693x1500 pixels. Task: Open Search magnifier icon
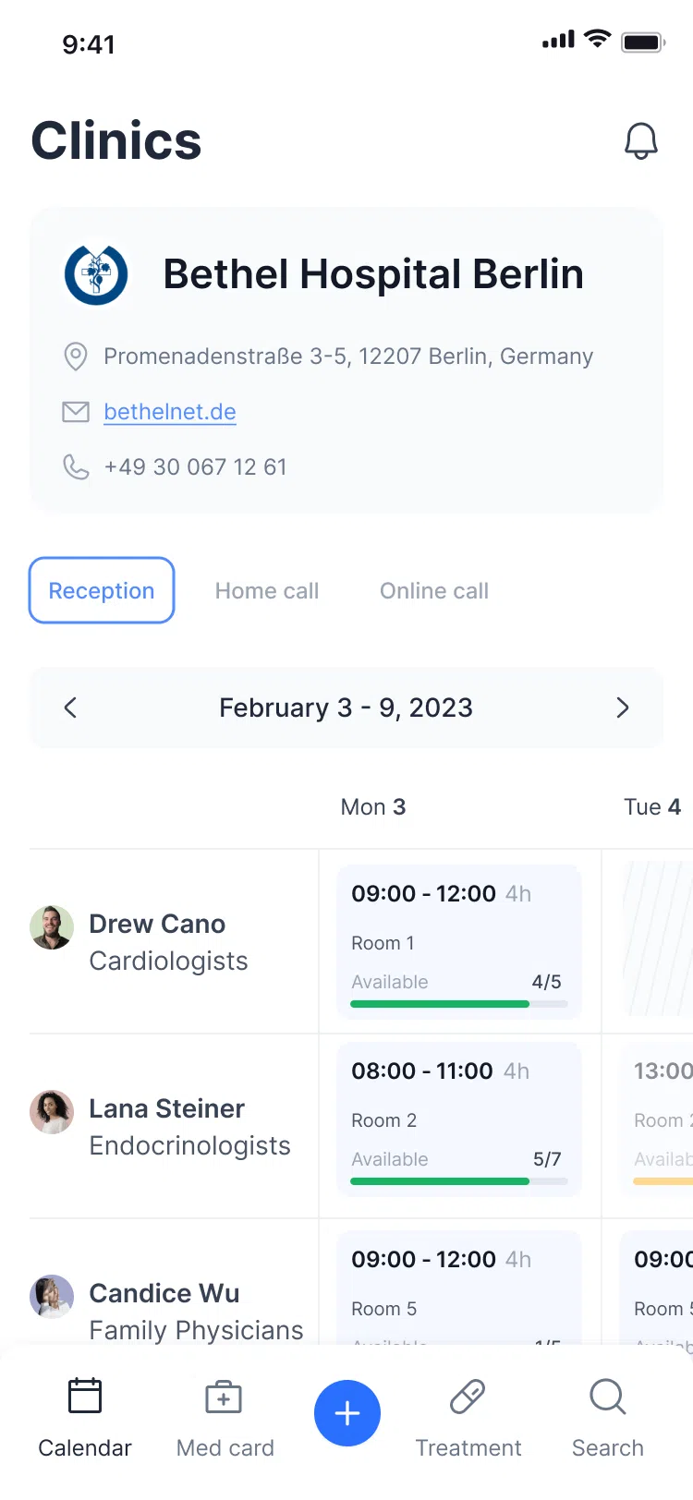pyautogui.click(x=608, y=1397)
